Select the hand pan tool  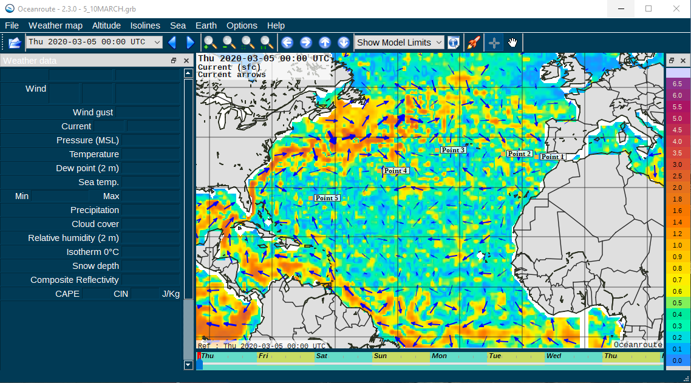(x=513, y=42)
